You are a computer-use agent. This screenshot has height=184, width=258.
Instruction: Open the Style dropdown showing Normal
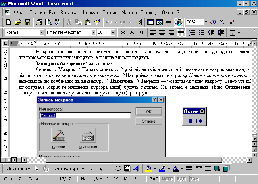[42, 33]
